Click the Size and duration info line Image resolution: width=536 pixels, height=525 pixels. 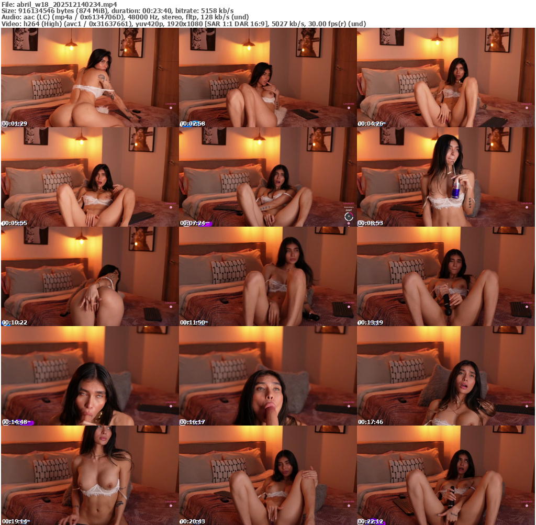[117, 10]
